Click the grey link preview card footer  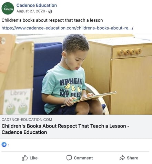pos(76,127)
